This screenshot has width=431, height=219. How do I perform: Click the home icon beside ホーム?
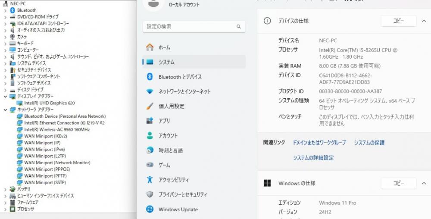coord(150,47)
